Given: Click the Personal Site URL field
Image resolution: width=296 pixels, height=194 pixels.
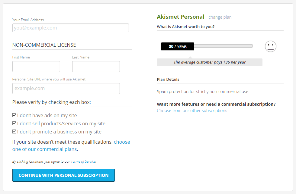Looking at the screenshot, I should 66,88.
